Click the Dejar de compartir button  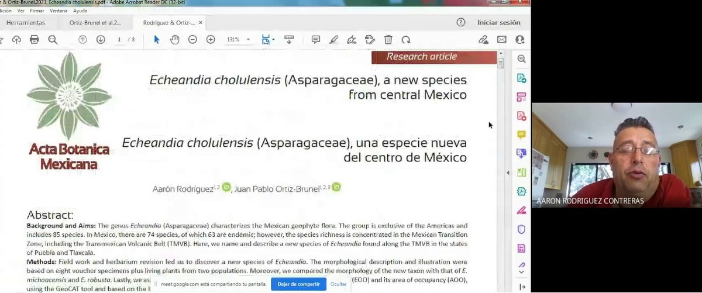coord(298,284)
